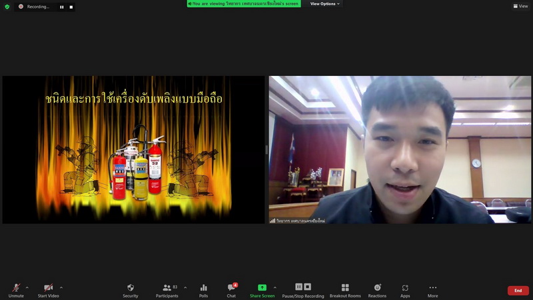Open the Reactions picker
The height and width of the screenshot is (300, 533).
click(377, 290)
